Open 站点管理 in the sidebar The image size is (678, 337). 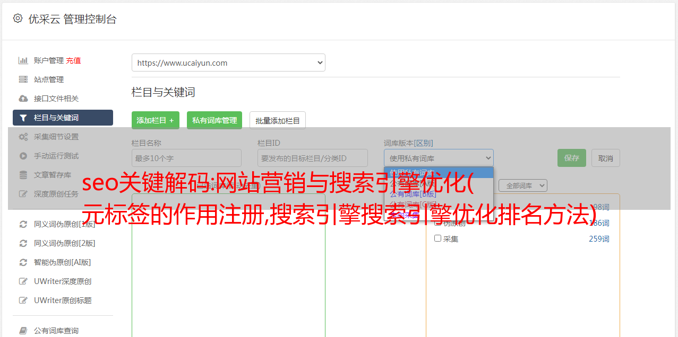point(49,79)
